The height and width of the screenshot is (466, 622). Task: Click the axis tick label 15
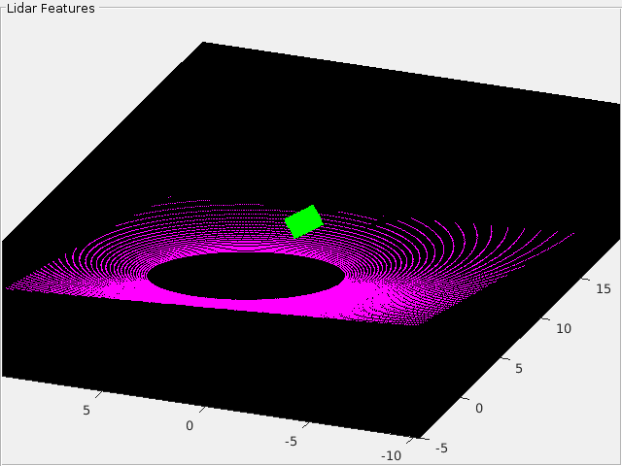(x=603, y=289)
